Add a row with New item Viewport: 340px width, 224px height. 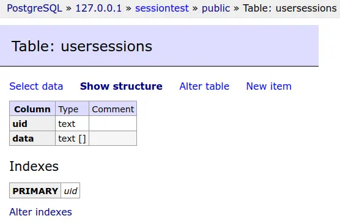[269, 86]
